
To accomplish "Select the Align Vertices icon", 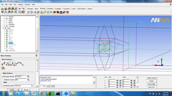I will 13,64.
